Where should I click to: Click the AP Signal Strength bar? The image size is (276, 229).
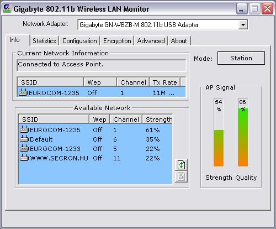219,132
